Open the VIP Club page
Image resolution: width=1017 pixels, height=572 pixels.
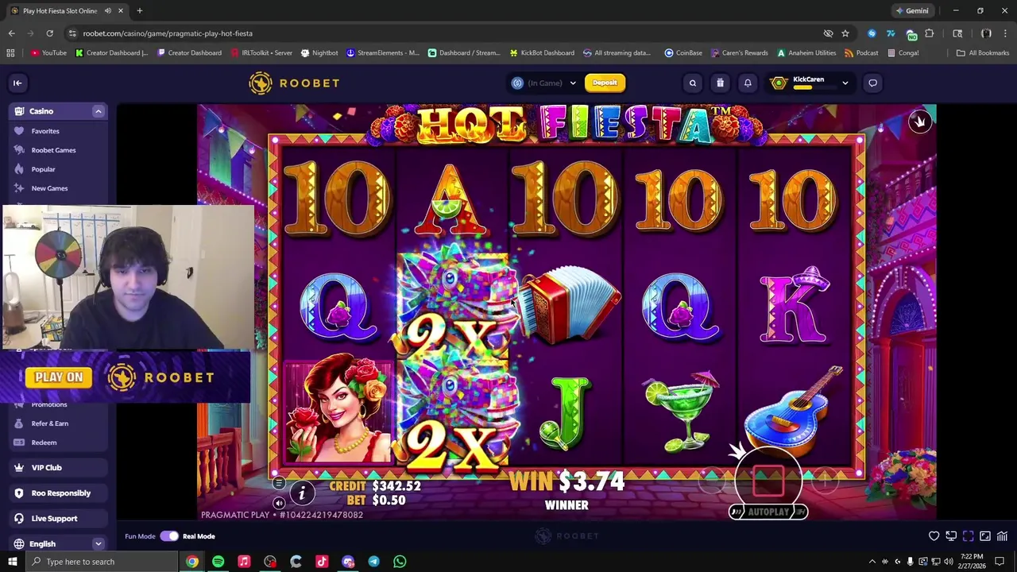58,468
